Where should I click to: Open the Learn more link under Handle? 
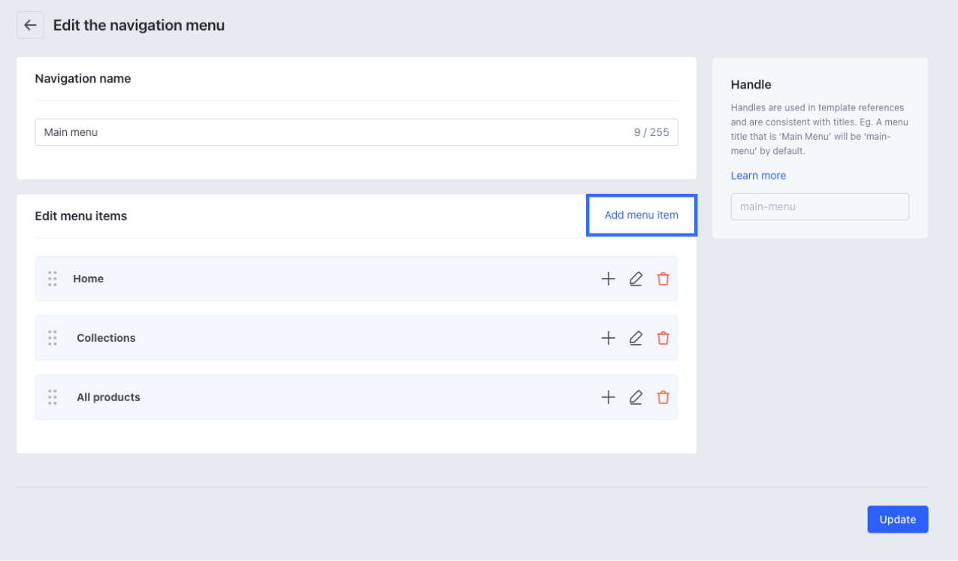click(758, 175)
